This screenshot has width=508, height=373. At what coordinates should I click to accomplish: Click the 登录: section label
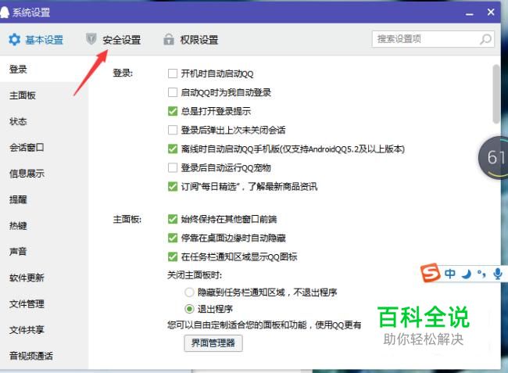pyautogui.click(x=123, y=73)
